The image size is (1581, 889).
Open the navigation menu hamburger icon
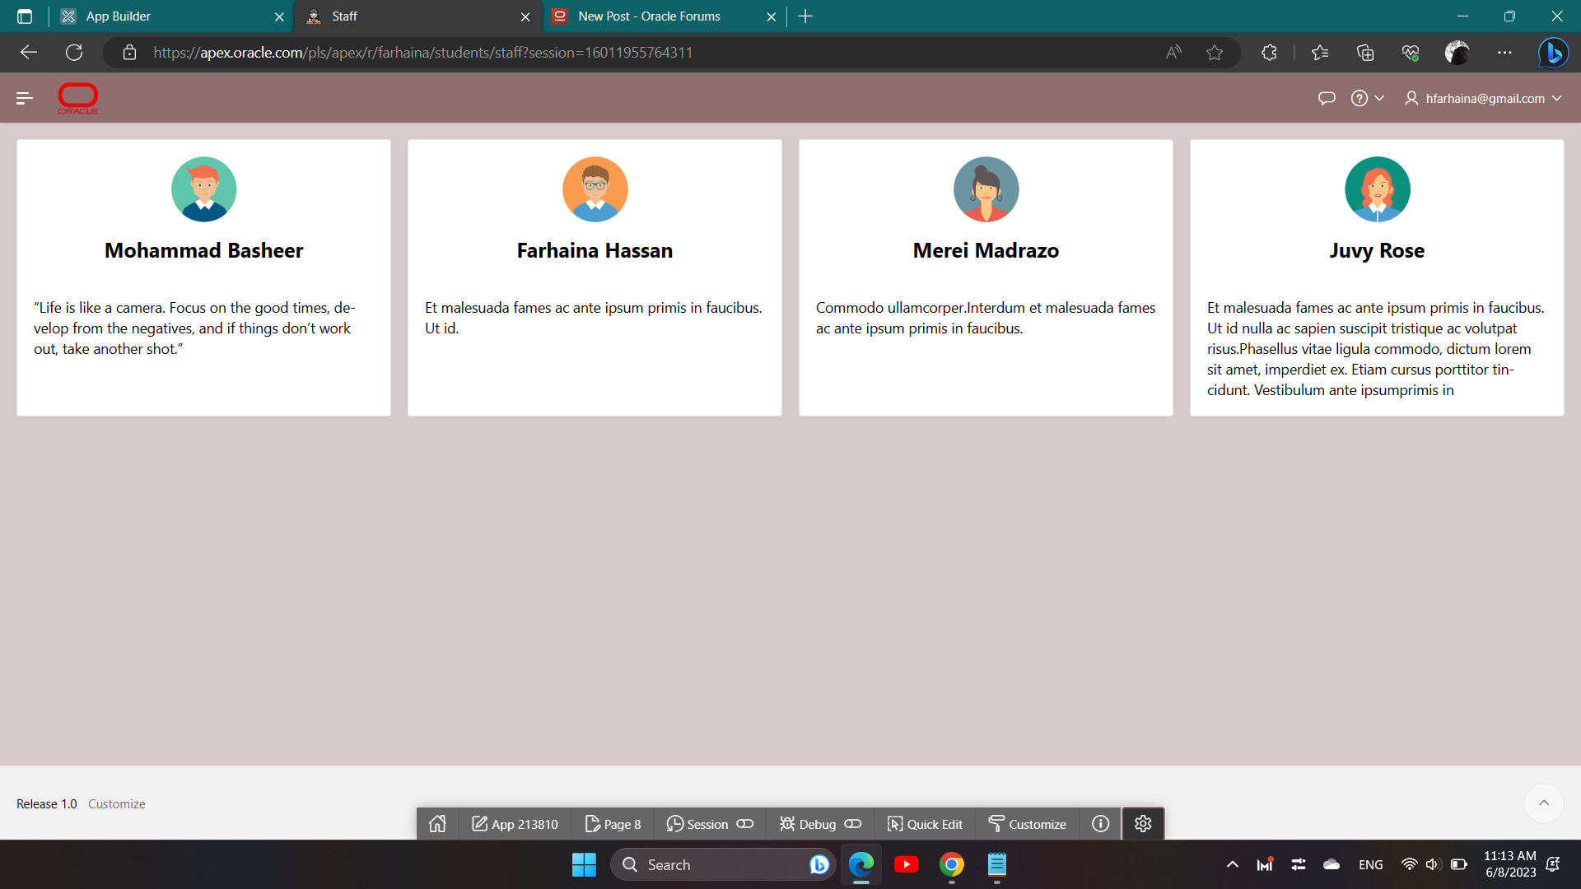tap(24, 98)
